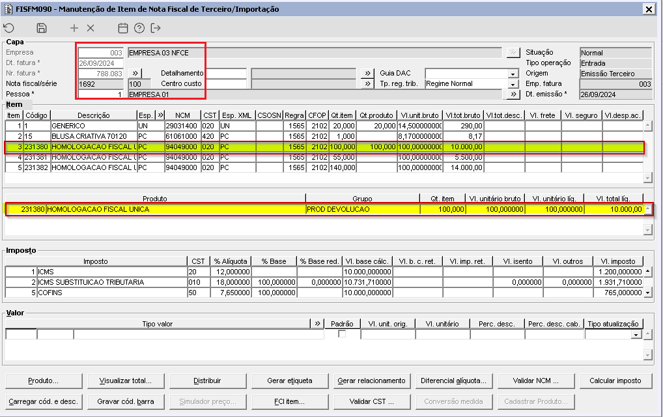This screenshot has height=417, width=663.
Task: Open the Tipo atualização dropdown
Action: pyautogui.click(x=636, y=334)
